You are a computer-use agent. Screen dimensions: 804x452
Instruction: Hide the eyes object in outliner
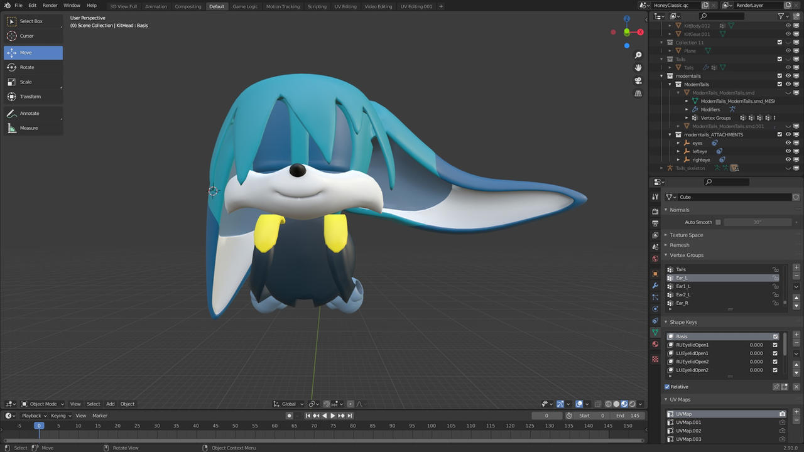(x=788, y=143)
